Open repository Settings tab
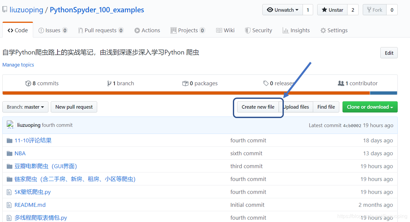This screenshot has width=410, height=222. click(334, 30)
